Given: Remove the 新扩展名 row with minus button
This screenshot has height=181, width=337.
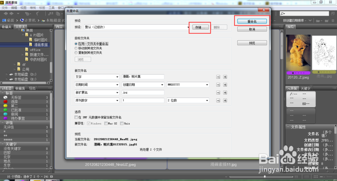Looking at the screenshot, I should click(x=218, y=93).
